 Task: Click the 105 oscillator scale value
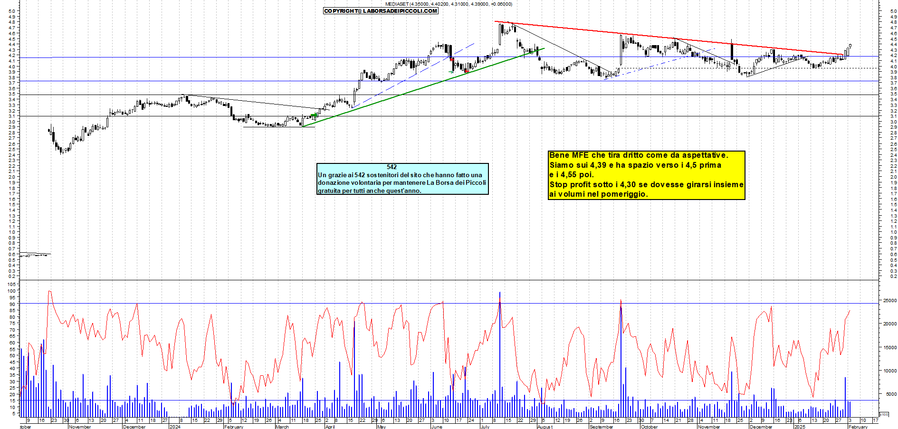tap(11, 284)
